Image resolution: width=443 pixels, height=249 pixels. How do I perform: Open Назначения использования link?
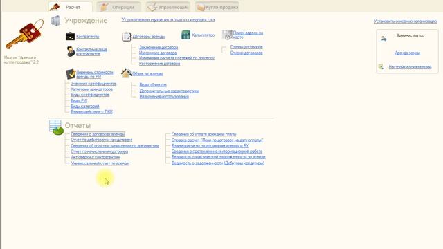point(164,97)
